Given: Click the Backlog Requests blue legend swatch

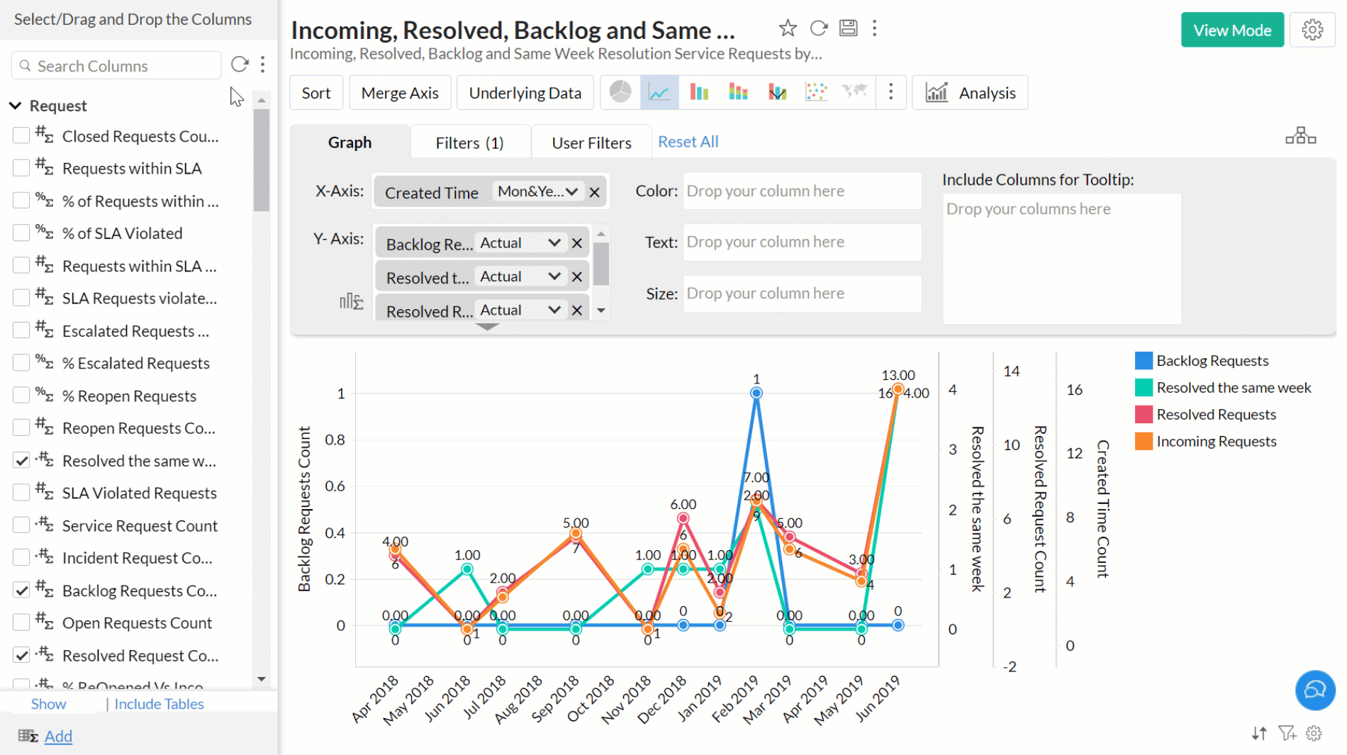Looking at the screenshot, I should [x=1143, y=361].
